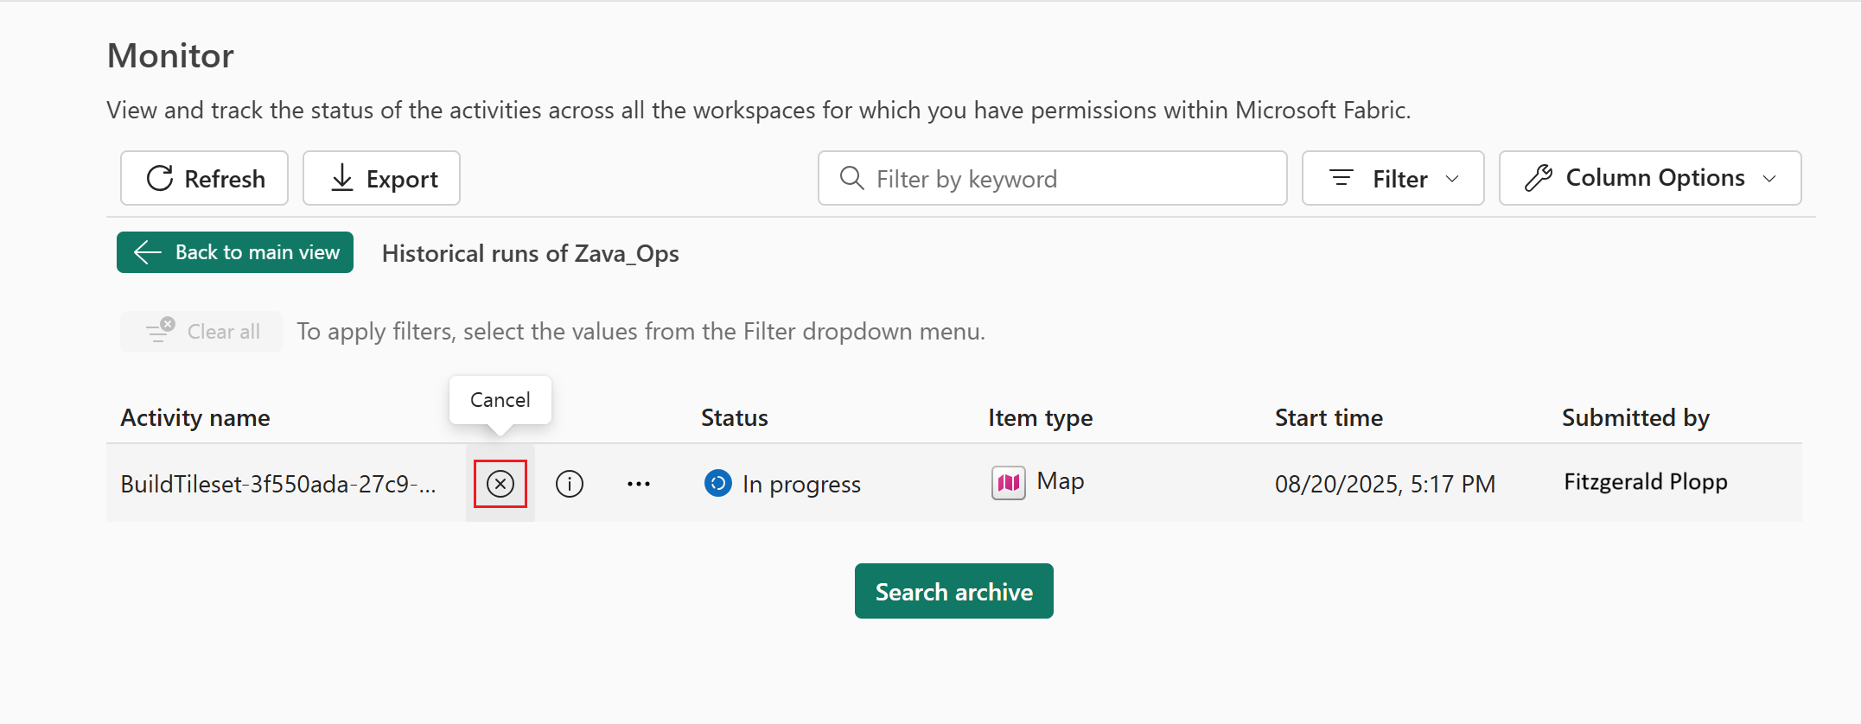
Task: Open the Column Options chevron
Action: 1769,179
